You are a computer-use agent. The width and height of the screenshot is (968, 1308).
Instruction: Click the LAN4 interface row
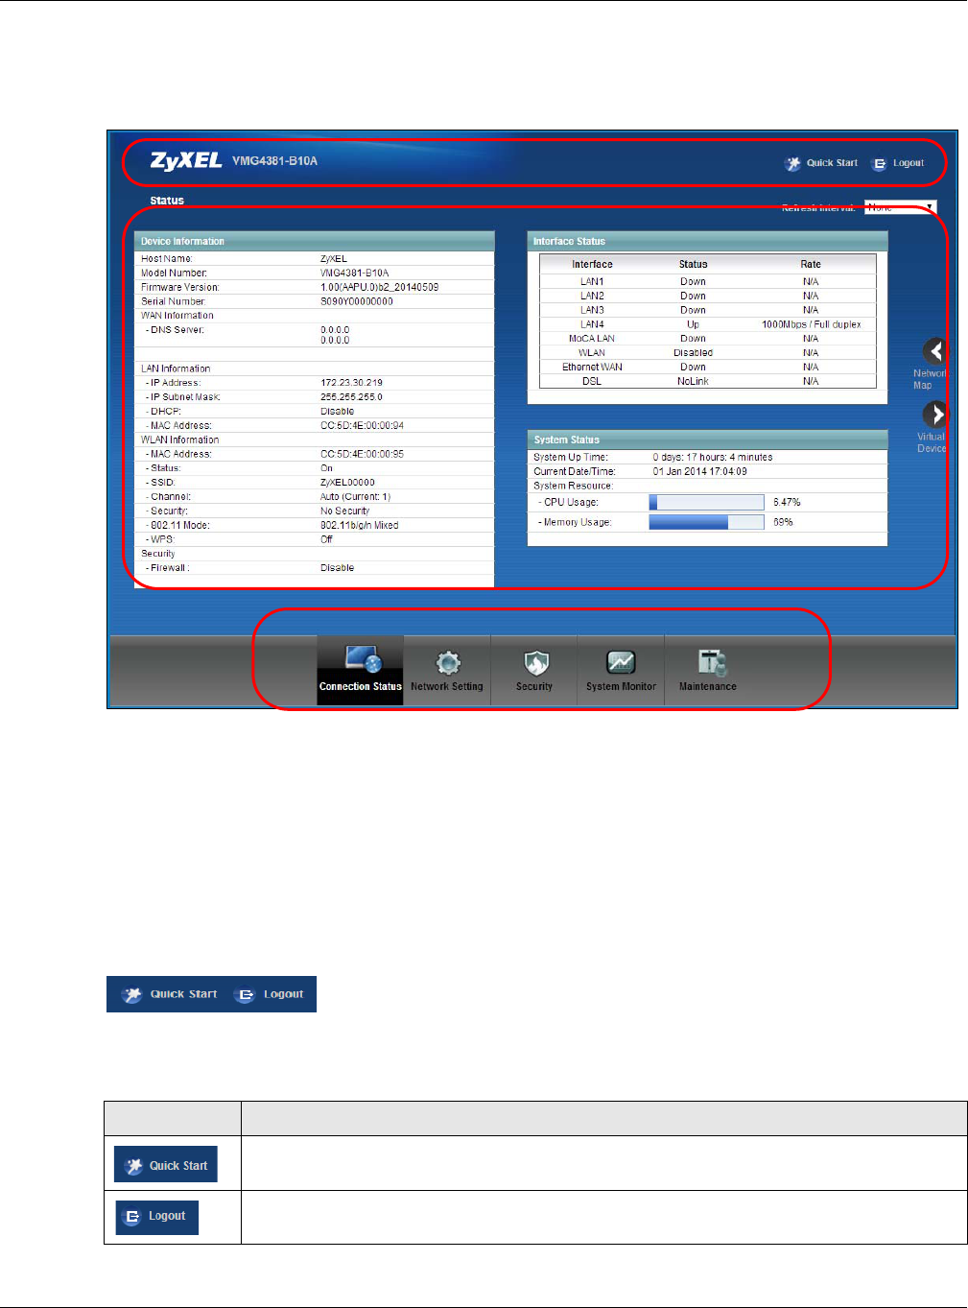pyautogui.click(x=708, y=324)
